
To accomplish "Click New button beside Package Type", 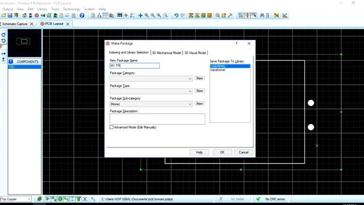I will pyautogui.click(x=200, y=91).
